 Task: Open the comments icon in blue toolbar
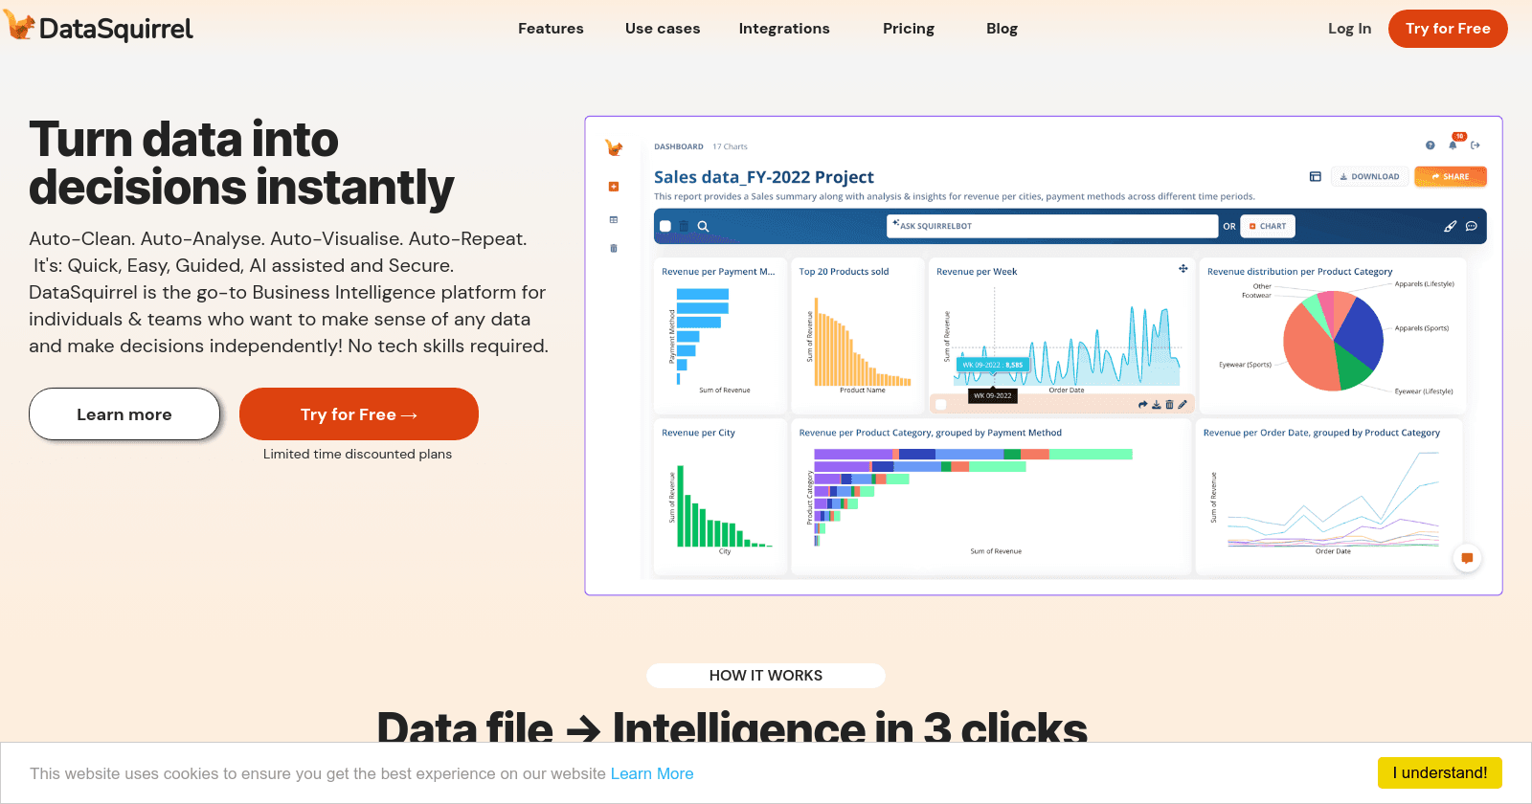pyautogui.click(x=1472, y=227)
